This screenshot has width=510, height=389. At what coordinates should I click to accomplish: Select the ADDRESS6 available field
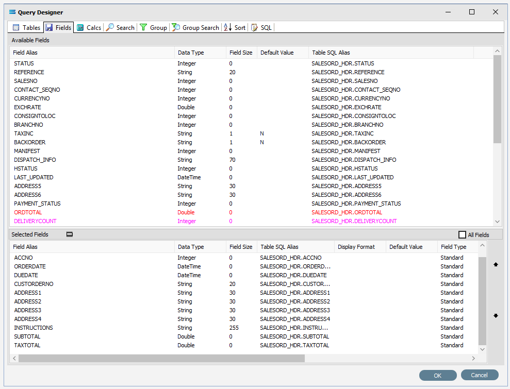pyautogui.click(x=252, y=195)
